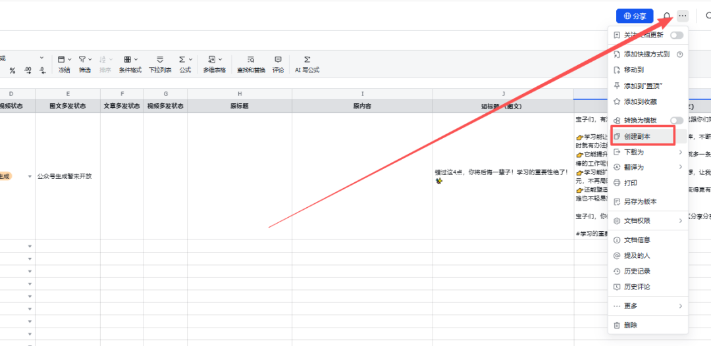
Task: Click the 视频多发状态 header cell
Action: (x=165, y=106)
